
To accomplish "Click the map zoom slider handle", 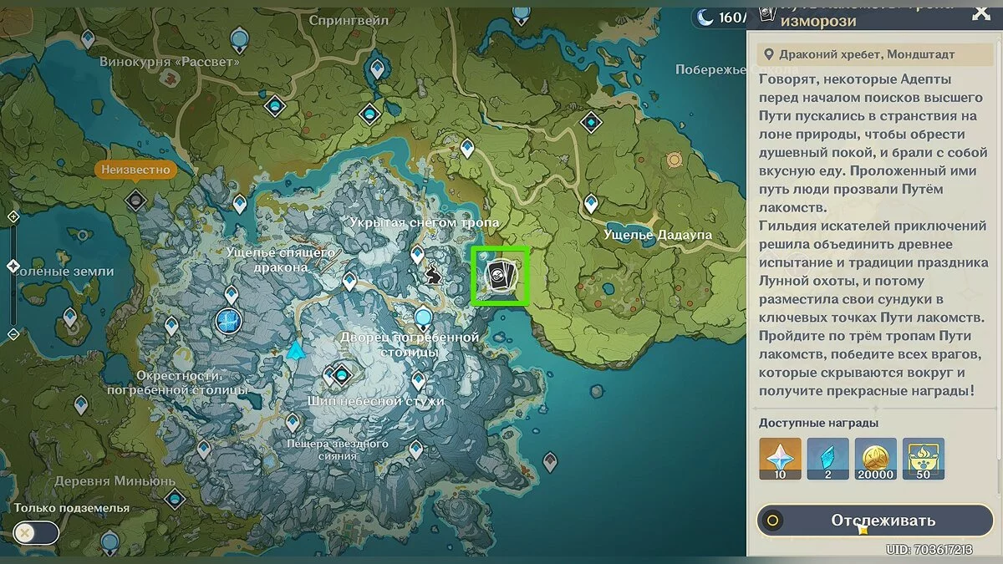I will coord(13,267).
